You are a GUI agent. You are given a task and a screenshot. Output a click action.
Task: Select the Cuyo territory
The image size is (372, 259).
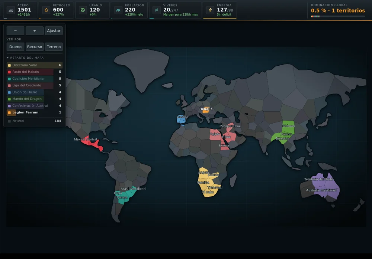[118, 193]
